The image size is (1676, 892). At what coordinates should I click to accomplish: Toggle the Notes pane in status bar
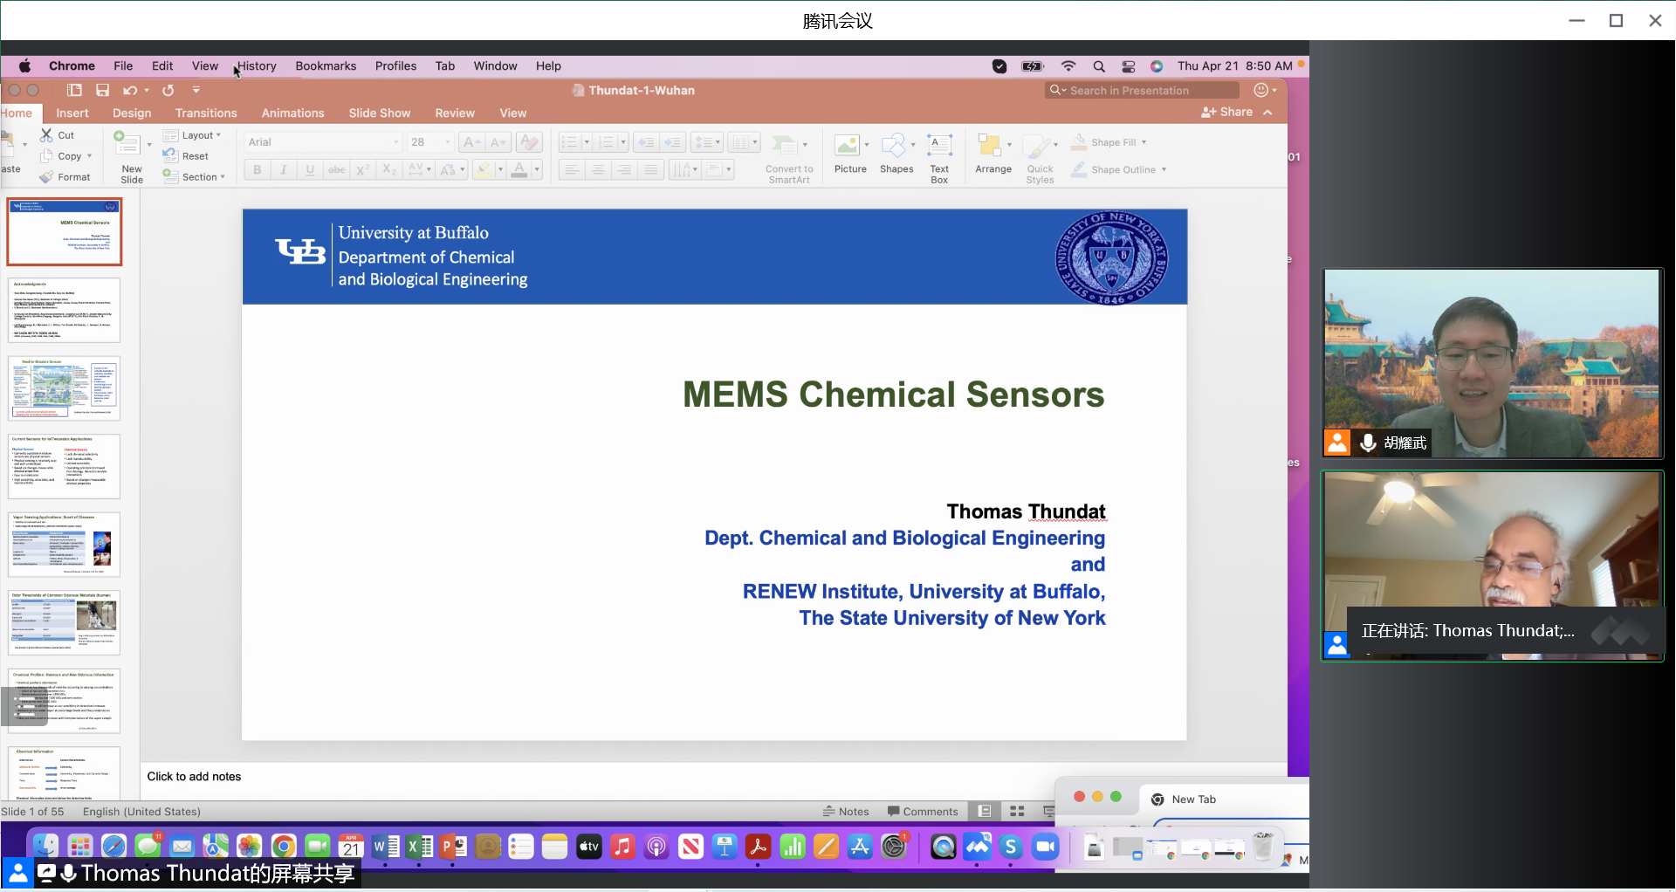(x=846, y=812)
